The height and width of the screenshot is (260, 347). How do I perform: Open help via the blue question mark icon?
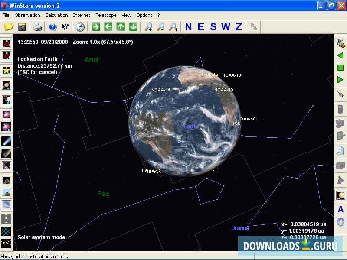click(x=52, y=27)
